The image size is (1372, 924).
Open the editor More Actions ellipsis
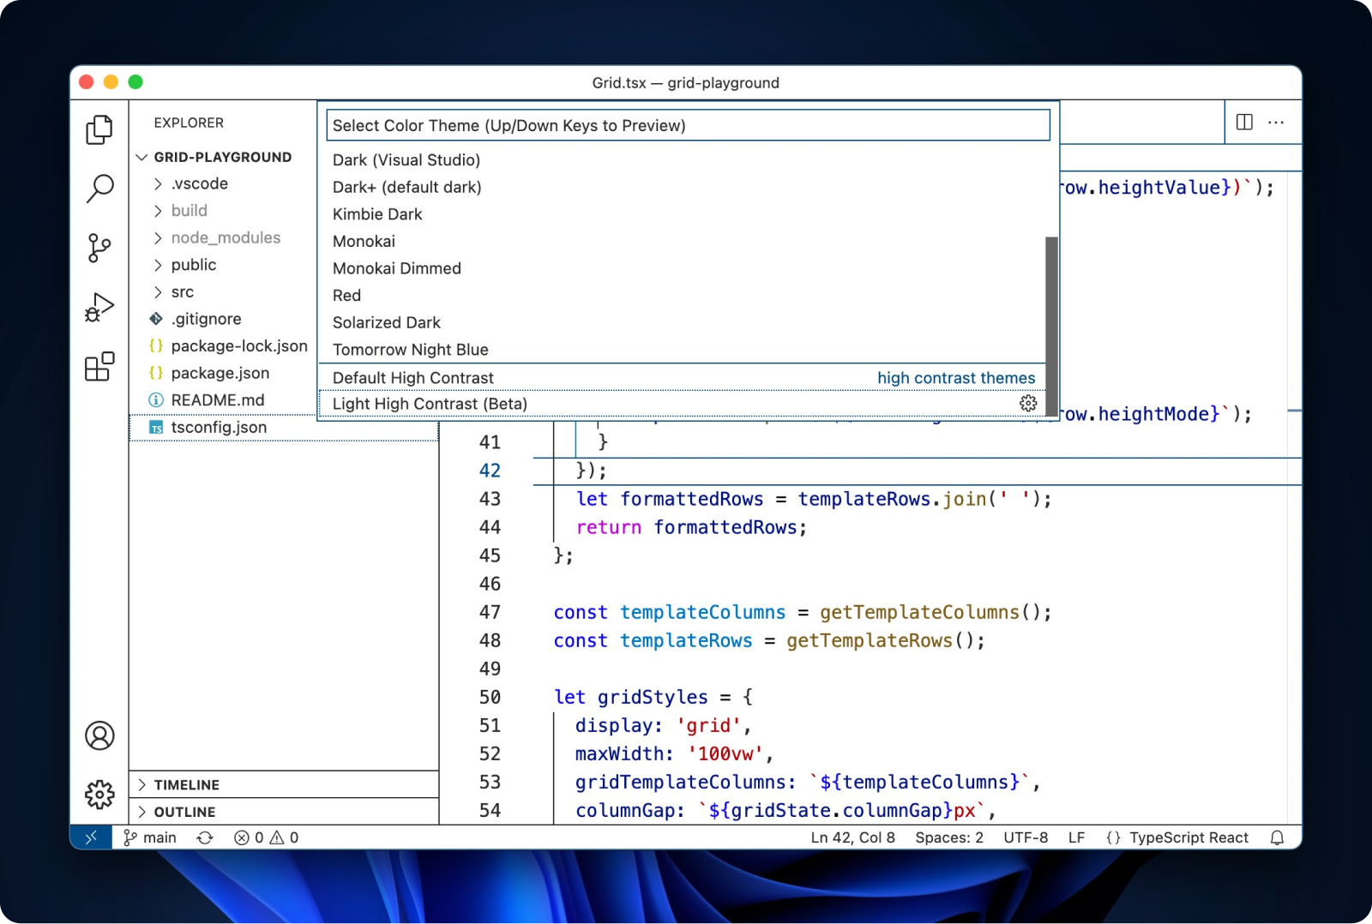[x=1276, y=122]
